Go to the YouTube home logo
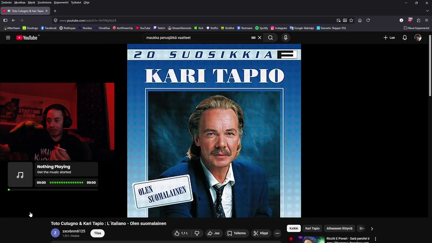This screenshot has height=243, width=432. tap(27, 38)
